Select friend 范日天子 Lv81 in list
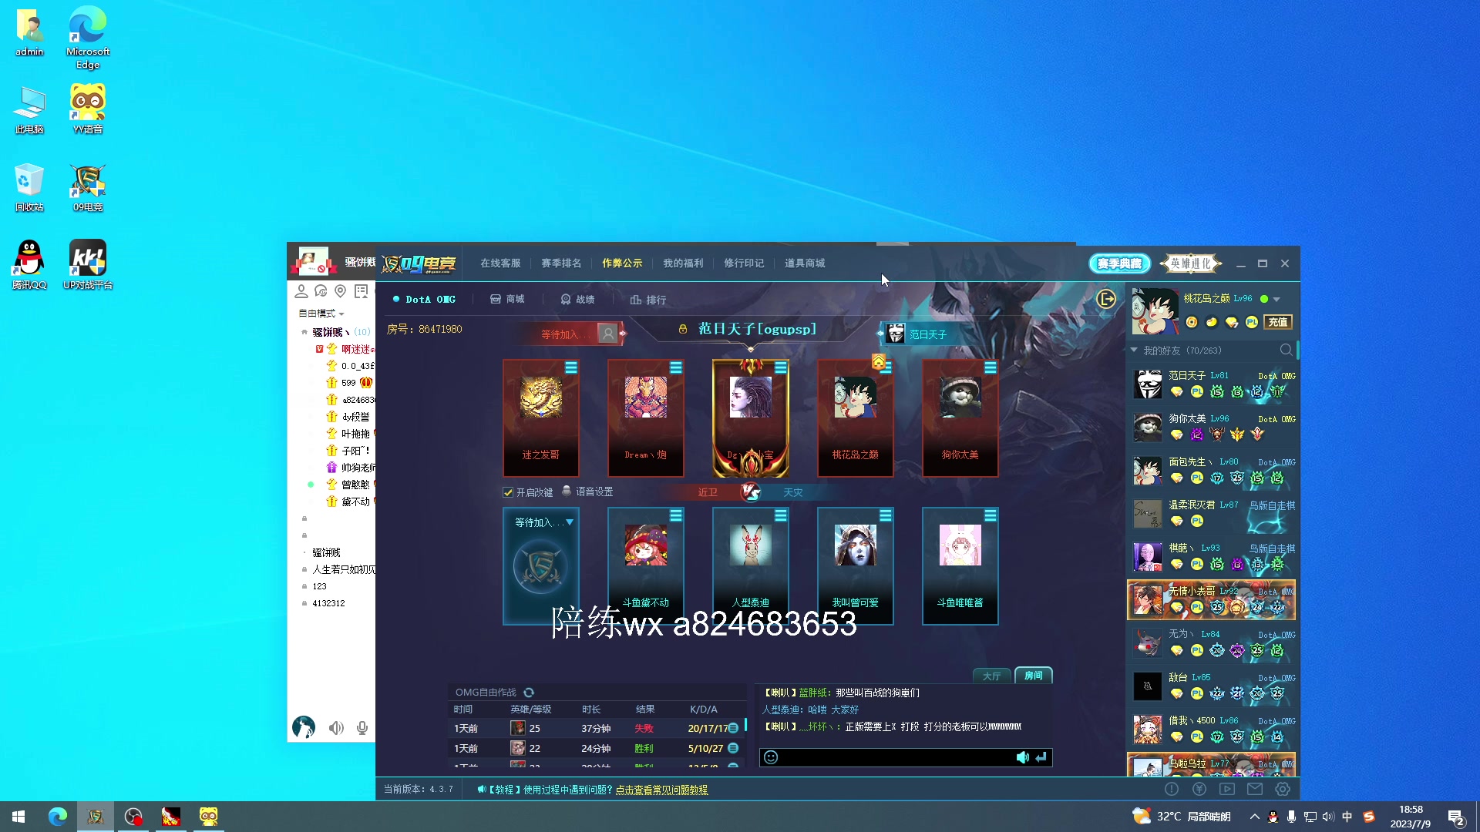Viewport: 1480px width, 832px height. (x=1212, y=384)
